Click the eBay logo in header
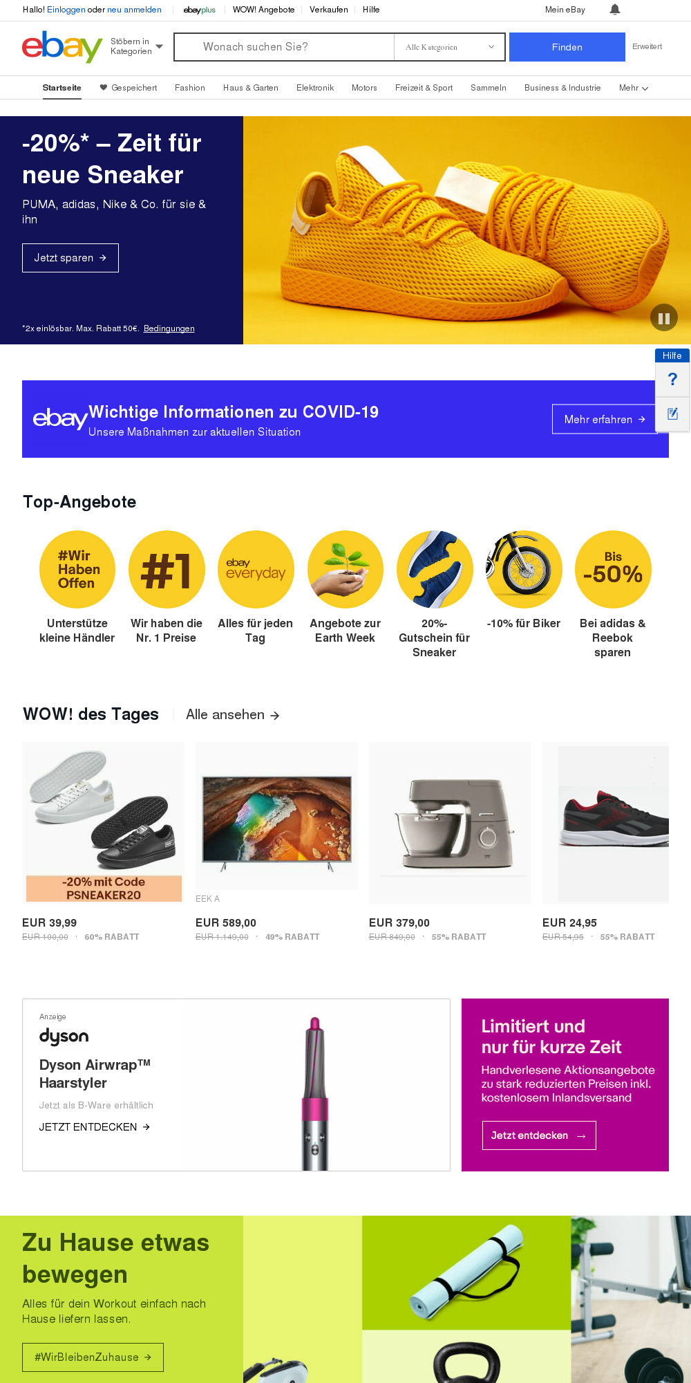This screenshot has width=691, height=1383. (62, 47)
